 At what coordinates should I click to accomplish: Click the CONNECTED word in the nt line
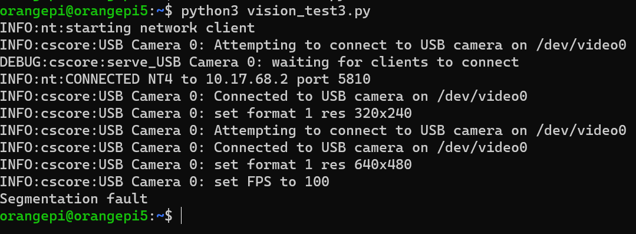[x=102, y=79]
